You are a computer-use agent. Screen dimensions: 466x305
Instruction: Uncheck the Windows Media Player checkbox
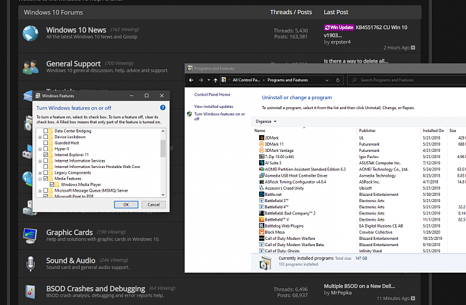52,184
